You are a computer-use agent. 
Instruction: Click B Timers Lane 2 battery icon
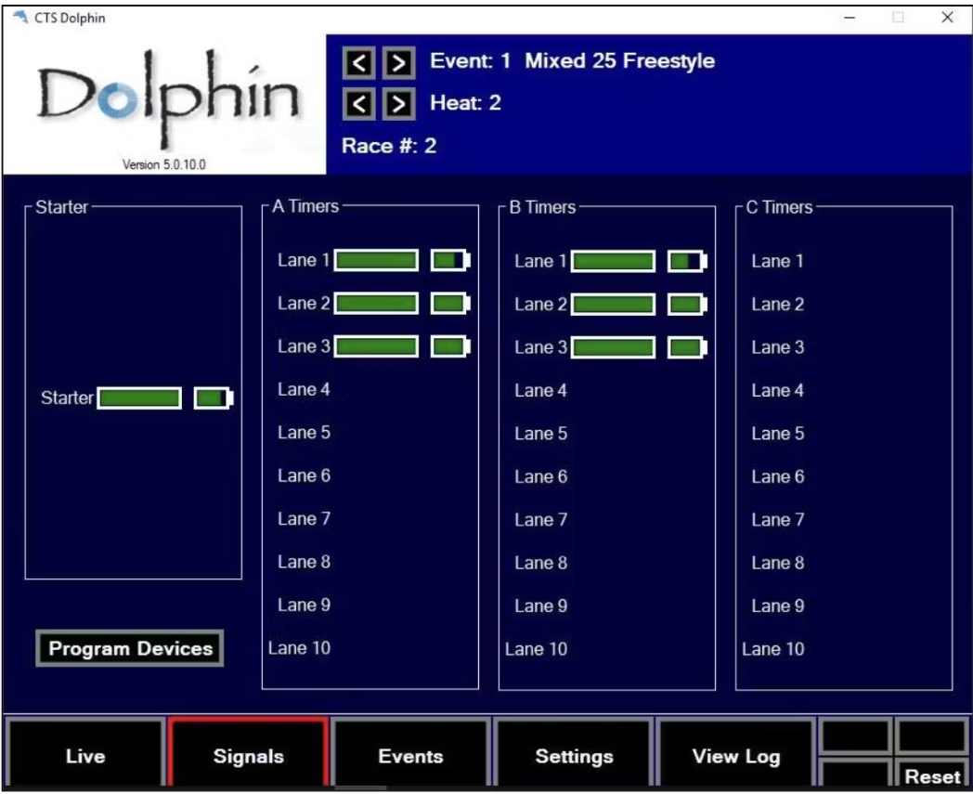(688, 305)
